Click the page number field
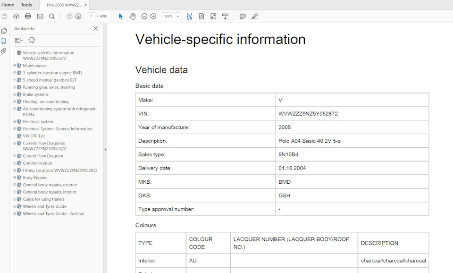 [91, 17]
